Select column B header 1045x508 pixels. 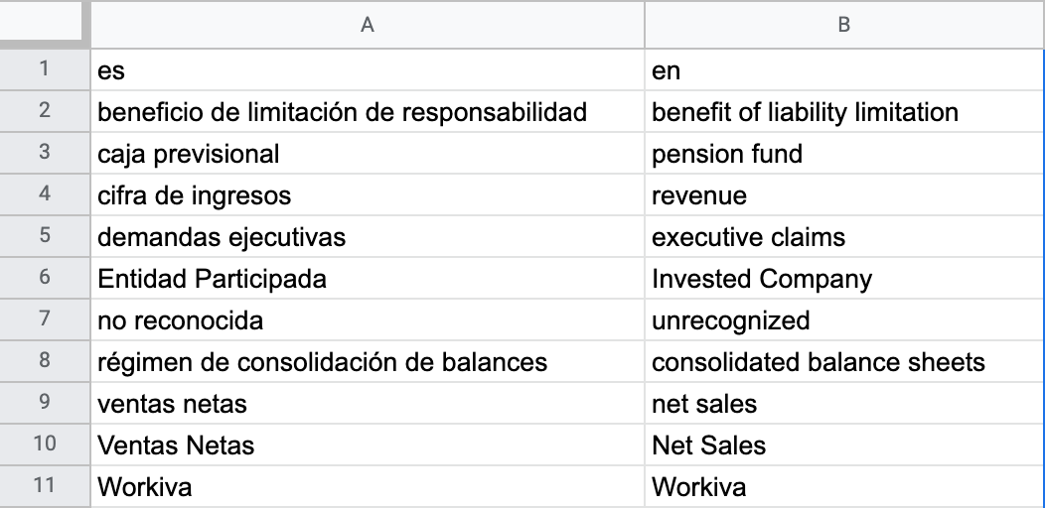click(843, 26)
